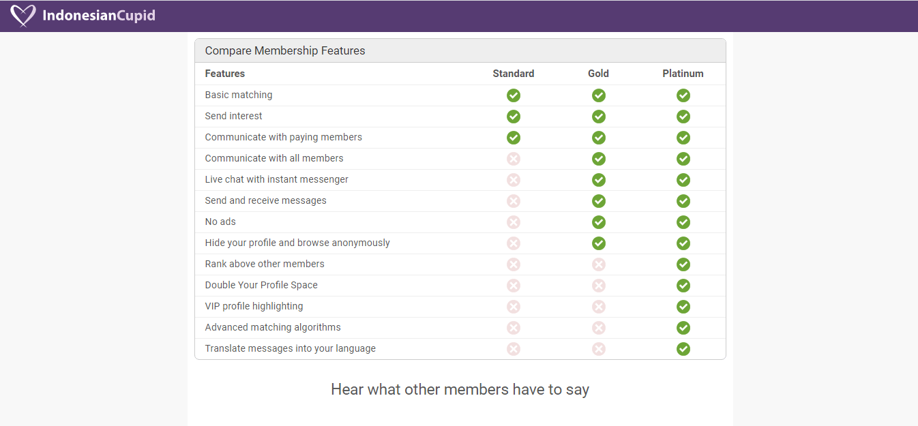This screenshot has width=918, height=426.
Task: Click Standard cross for No ads
Action: 514,222
